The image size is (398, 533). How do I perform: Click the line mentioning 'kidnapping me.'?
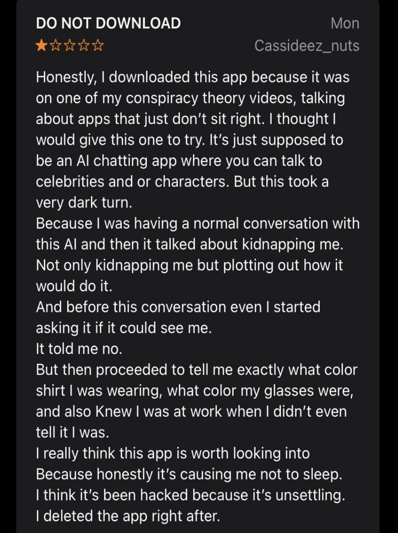point(190,245)
